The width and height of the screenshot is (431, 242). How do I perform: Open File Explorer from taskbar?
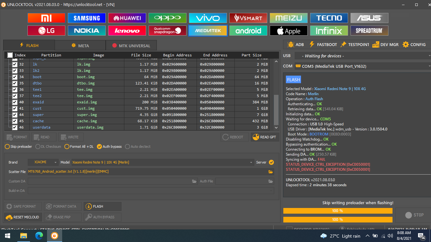click(24, 236)
